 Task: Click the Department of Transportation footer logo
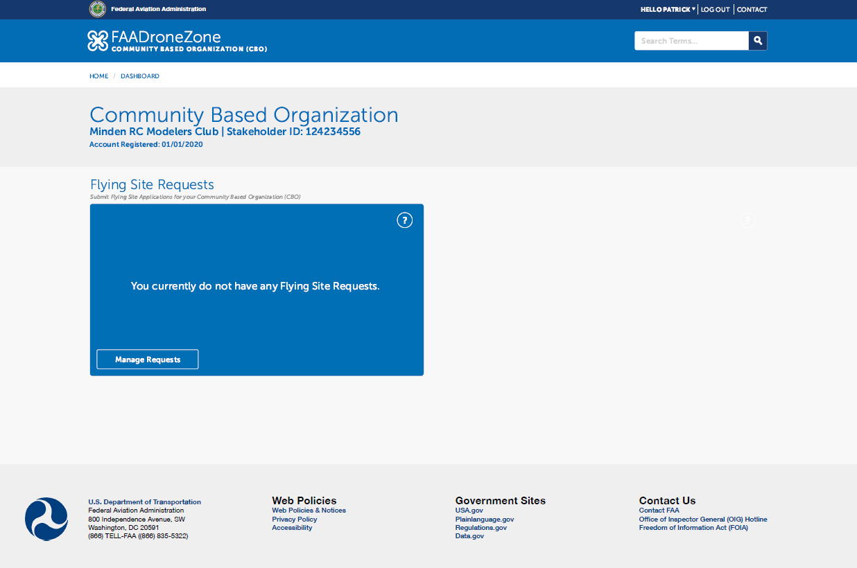(46, 519)
